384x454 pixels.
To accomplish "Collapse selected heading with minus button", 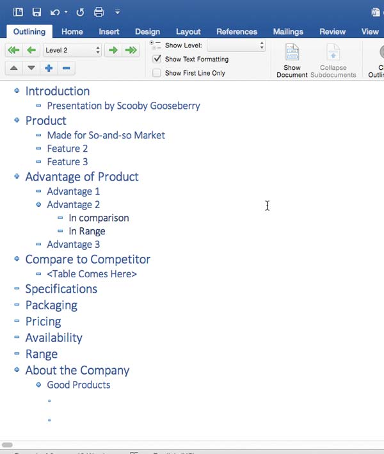I will point(66,68).
